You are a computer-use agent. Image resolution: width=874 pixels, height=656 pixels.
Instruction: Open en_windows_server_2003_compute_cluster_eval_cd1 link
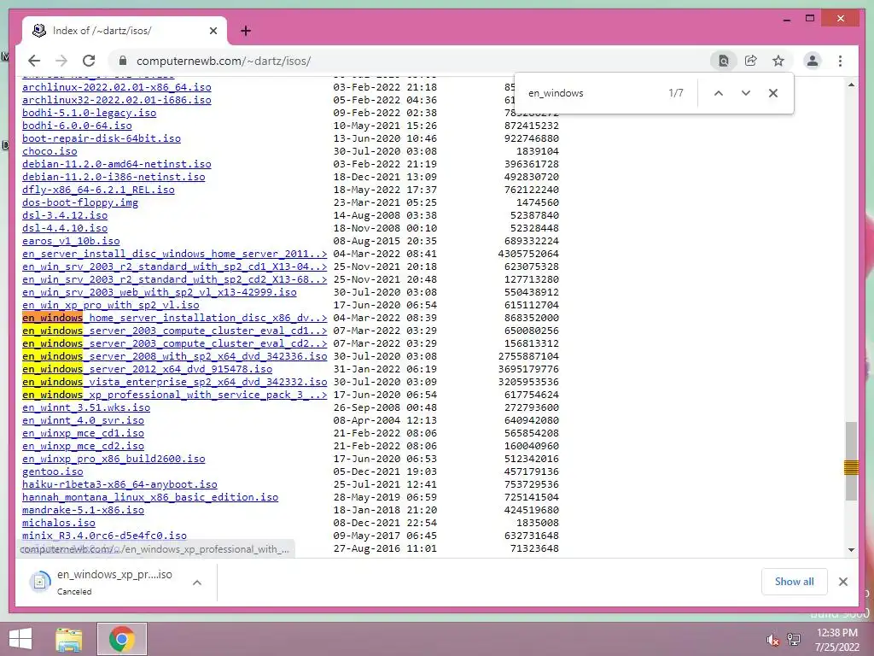point(174,331)
